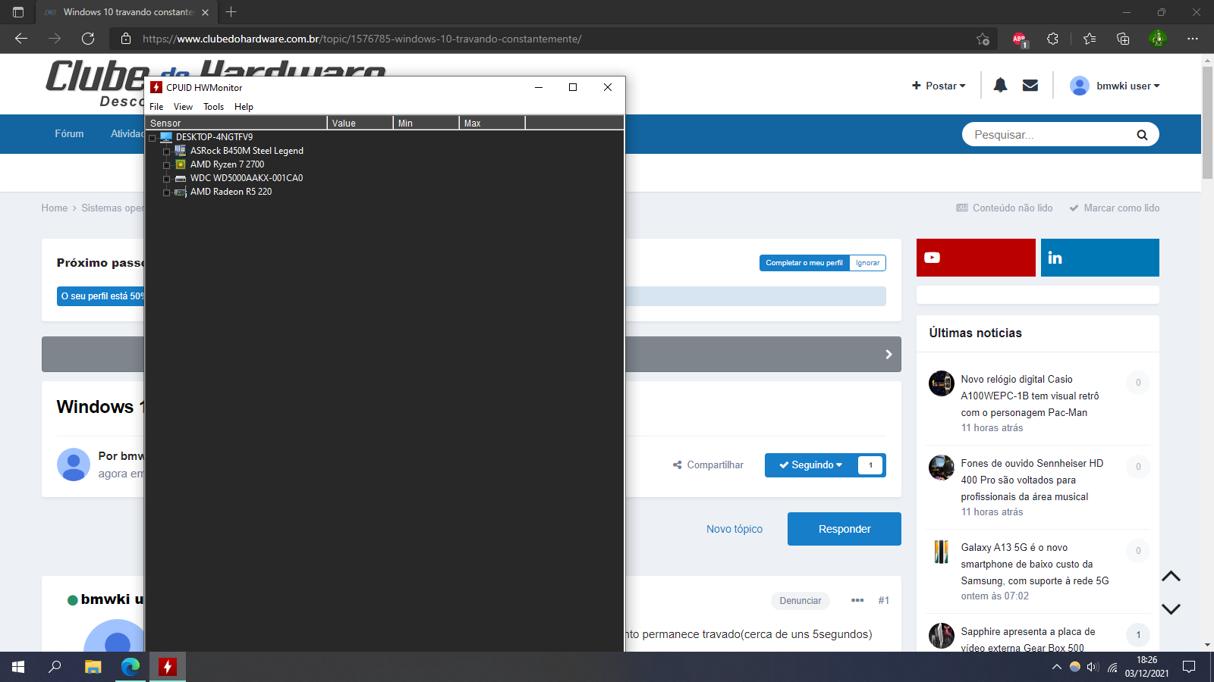Expand the AMD Radeon R5 220 node
The height and width of the screenshot is (682, 1214).
167,192
